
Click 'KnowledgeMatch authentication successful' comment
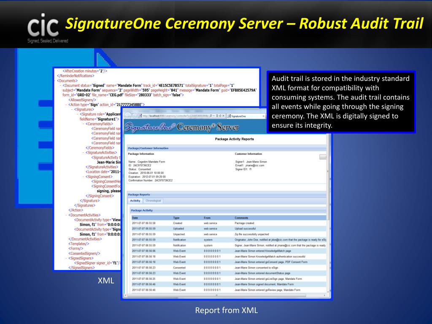(x=270, y=256)
